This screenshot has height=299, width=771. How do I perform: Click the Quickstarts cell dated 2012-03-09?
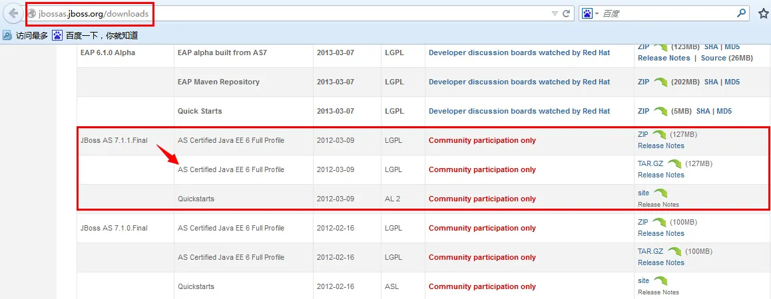click(196, 199)
